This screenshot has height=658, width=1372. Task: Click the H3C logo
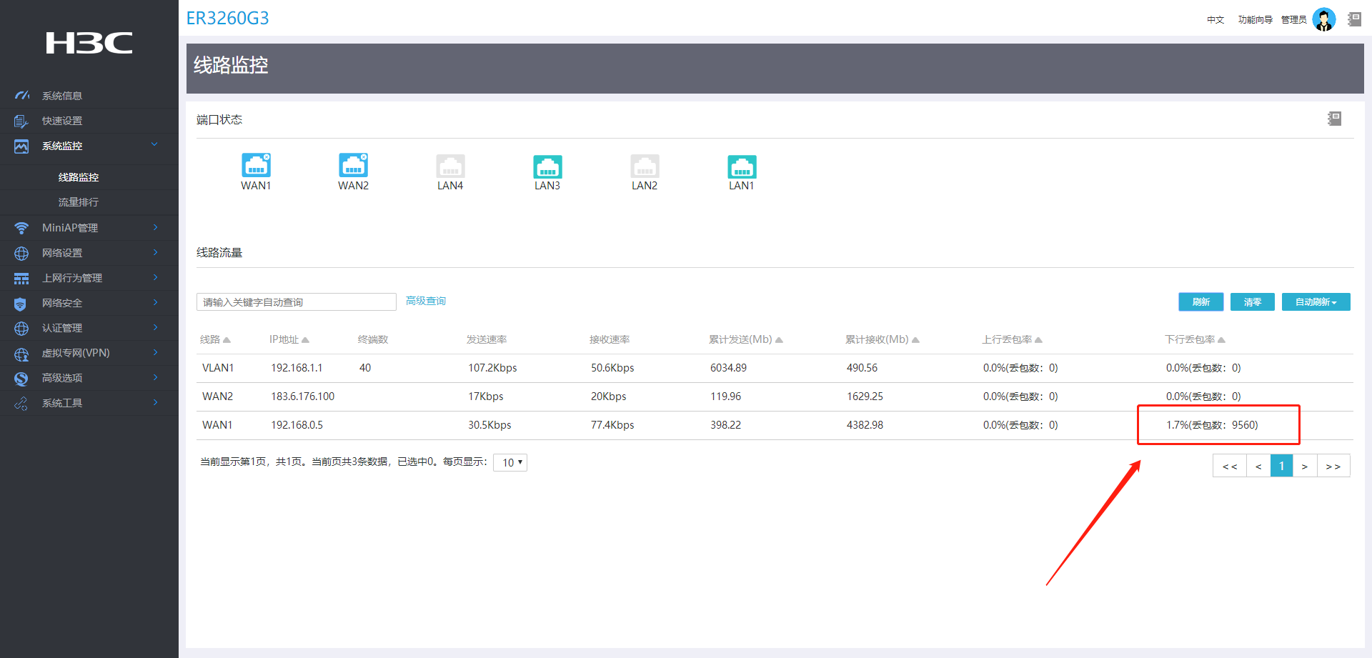click(x=89, y=43)
